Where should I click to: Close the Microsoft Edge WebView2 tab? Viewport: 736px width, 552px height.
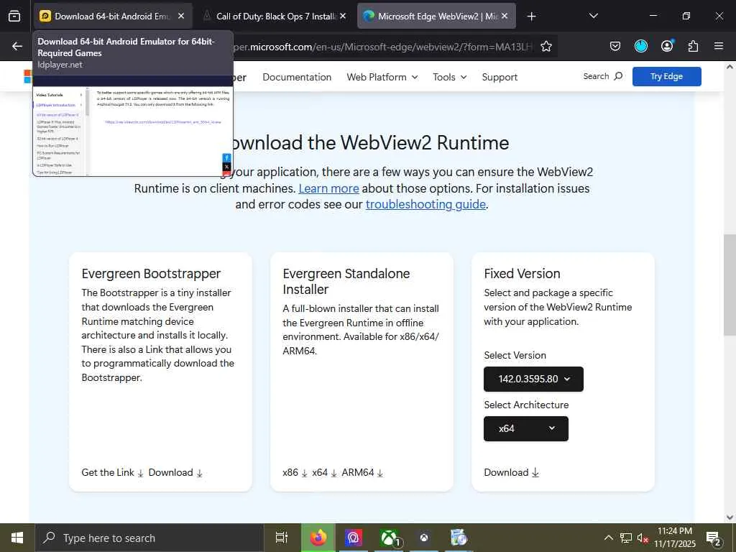(505, 16)
